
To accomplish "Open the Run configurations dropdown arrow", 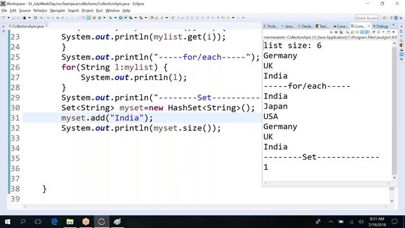I will point(125,18).
